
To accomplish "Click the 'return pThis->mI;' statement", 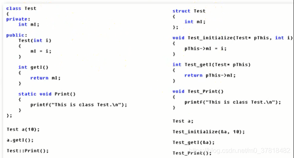I will click(x=210, y=75).
